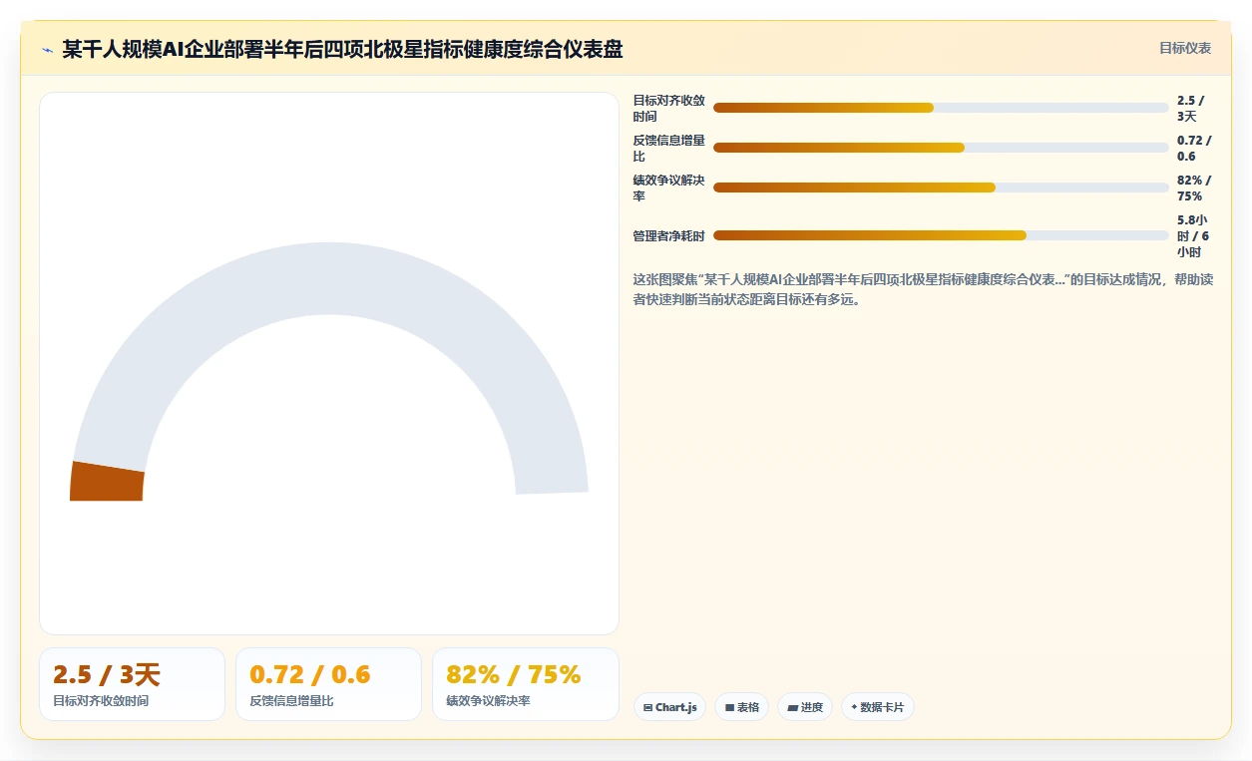This screenshot has height=761, width=1252.
Task: Click the 82% / 75% value beside the progress bar
Action: (x=1194, y=188)
